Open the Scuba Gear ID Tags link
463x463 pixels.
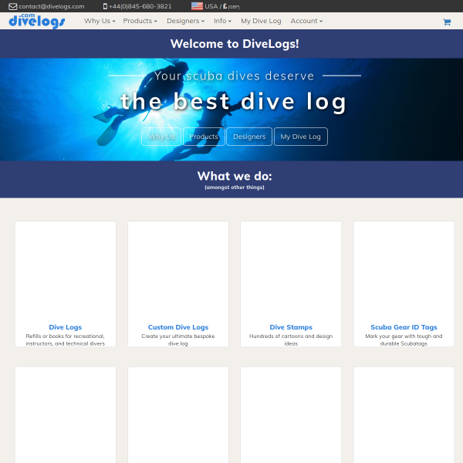click(404, 327)
